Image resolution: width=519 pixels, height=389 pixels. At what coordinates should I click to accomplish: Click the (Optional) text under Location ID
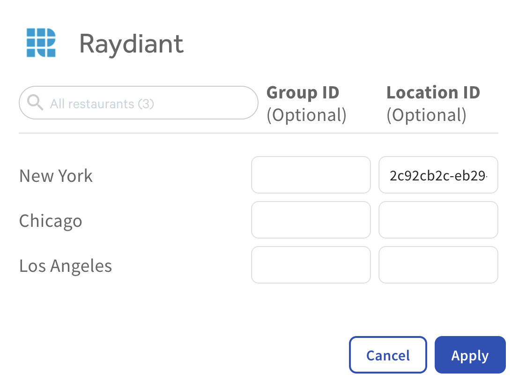(x=426, y=115)
